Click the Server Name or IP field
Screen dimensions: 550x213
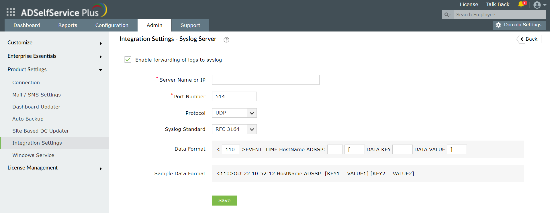[x=265, y=80]
